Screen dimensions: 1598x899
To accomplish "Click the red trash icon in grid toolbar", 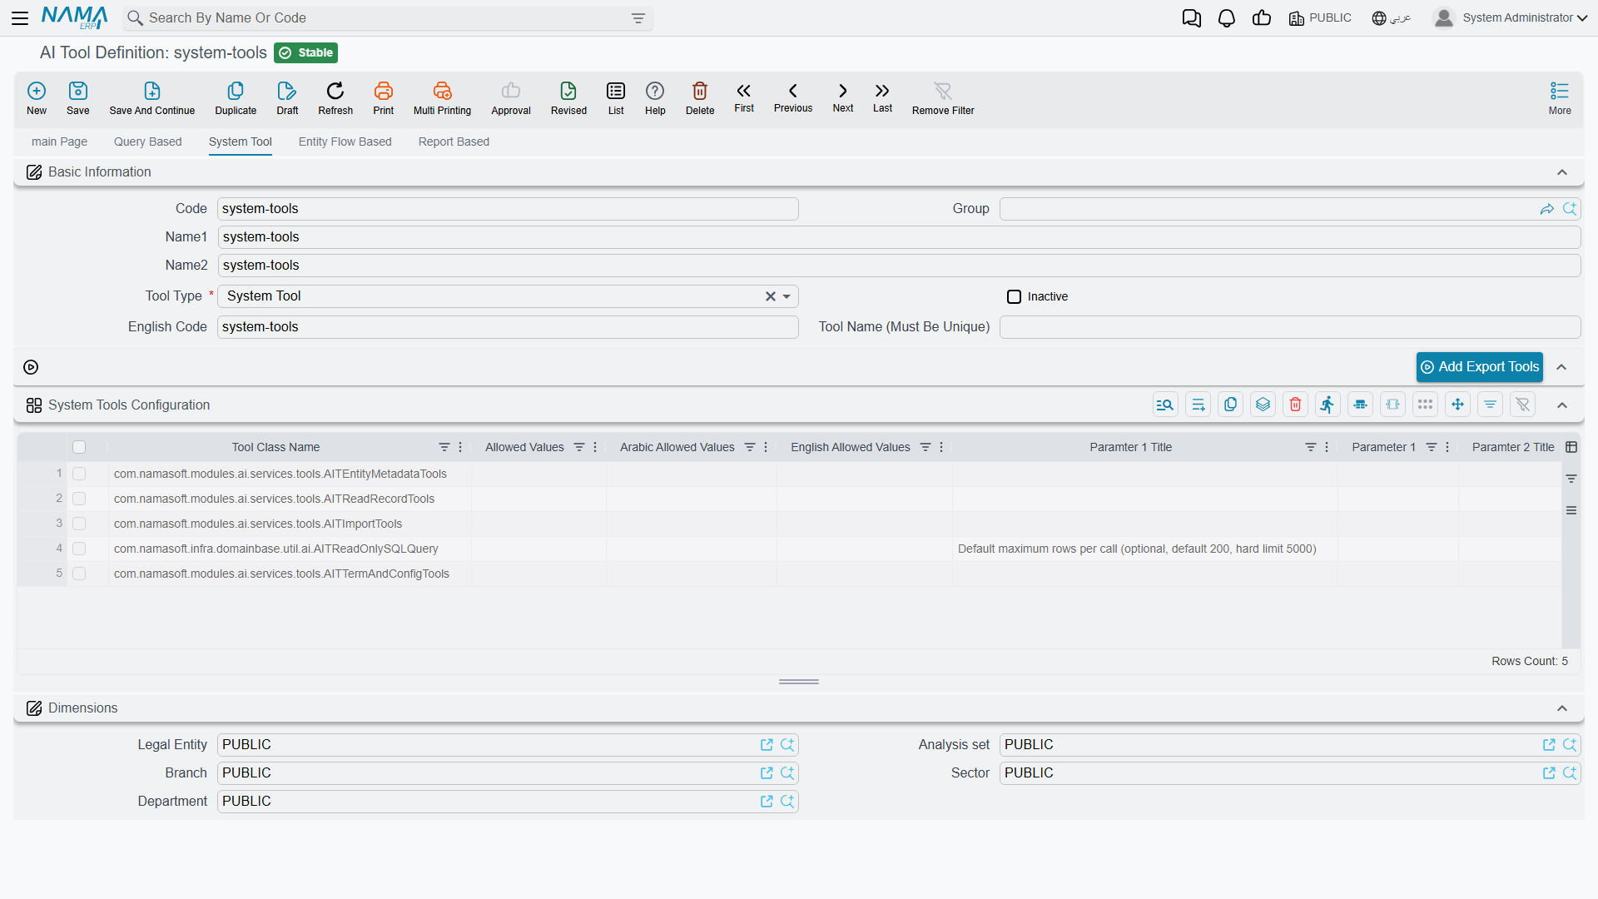I will [x=1295, y=405].
